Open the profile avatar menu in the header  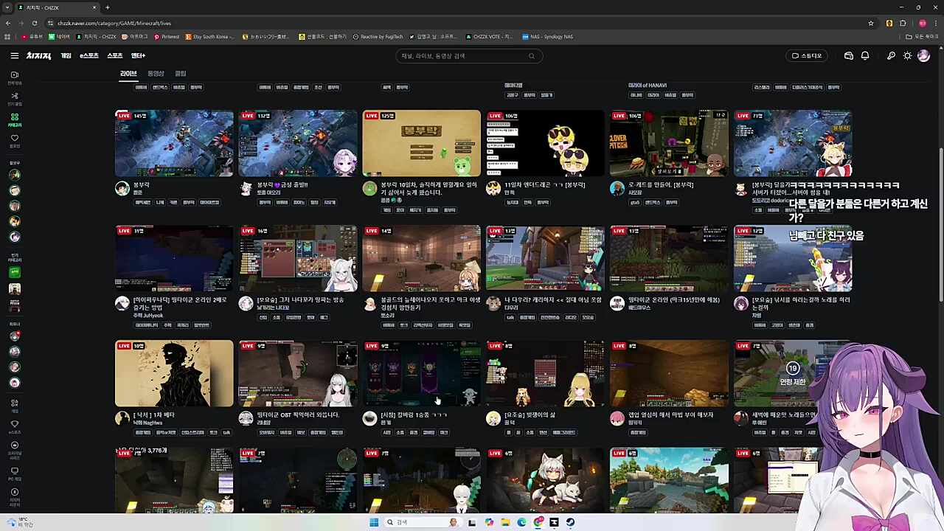[x=923, y=56]
